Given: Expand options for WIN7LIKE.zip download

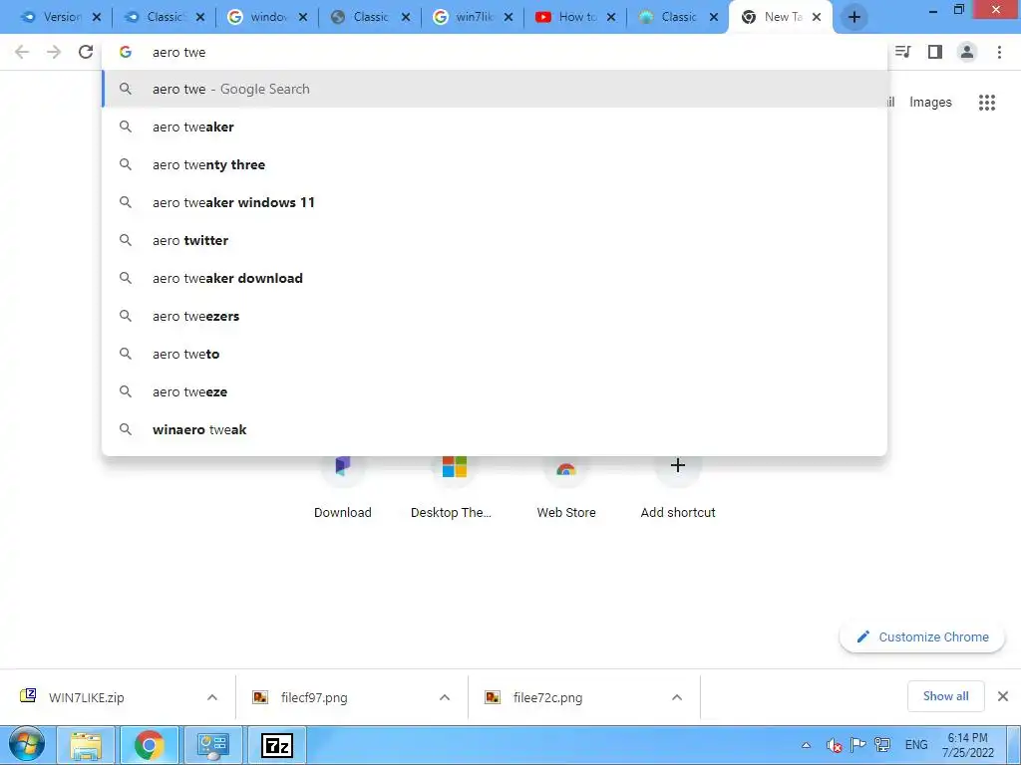Looking at the screenshot, I should (x=212, y=697).
